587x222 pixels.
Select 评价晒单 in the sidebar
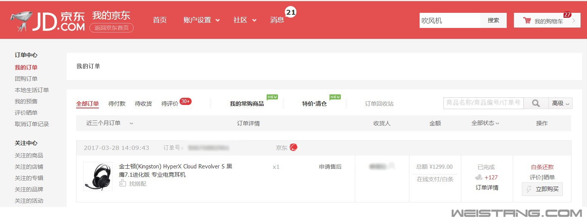tap(26, 113)
